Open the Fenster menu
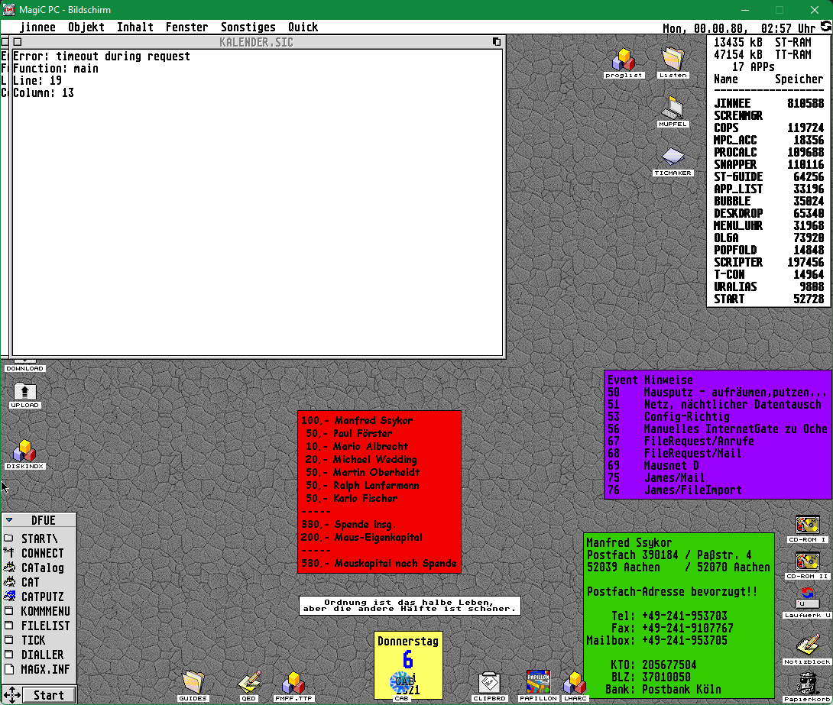This screenshot has width=833, height=705. (186, 27)
